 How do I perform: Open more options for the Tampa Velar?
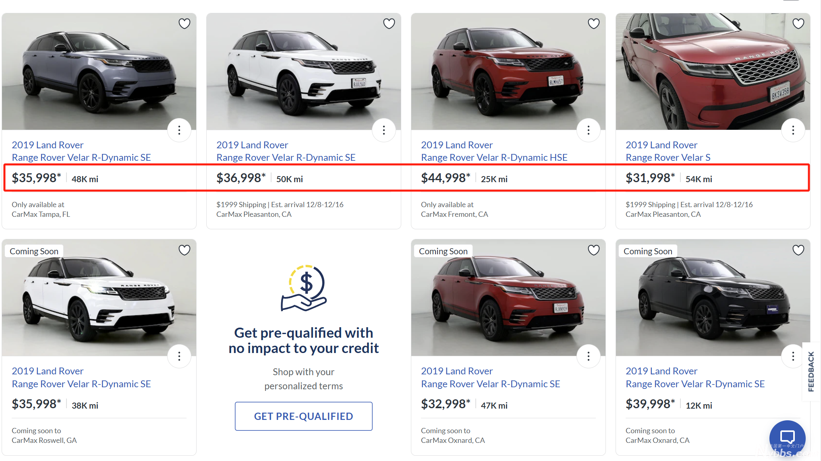pos(179,130)
